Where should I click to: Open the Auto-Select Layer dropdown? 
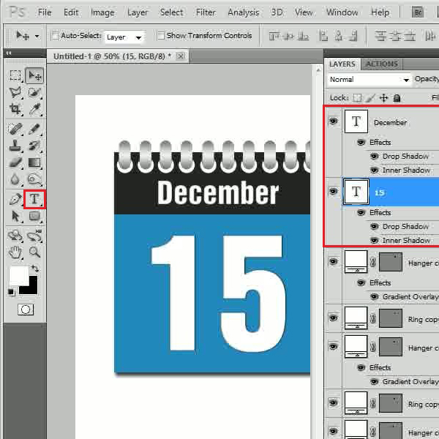tap(125, 37)
